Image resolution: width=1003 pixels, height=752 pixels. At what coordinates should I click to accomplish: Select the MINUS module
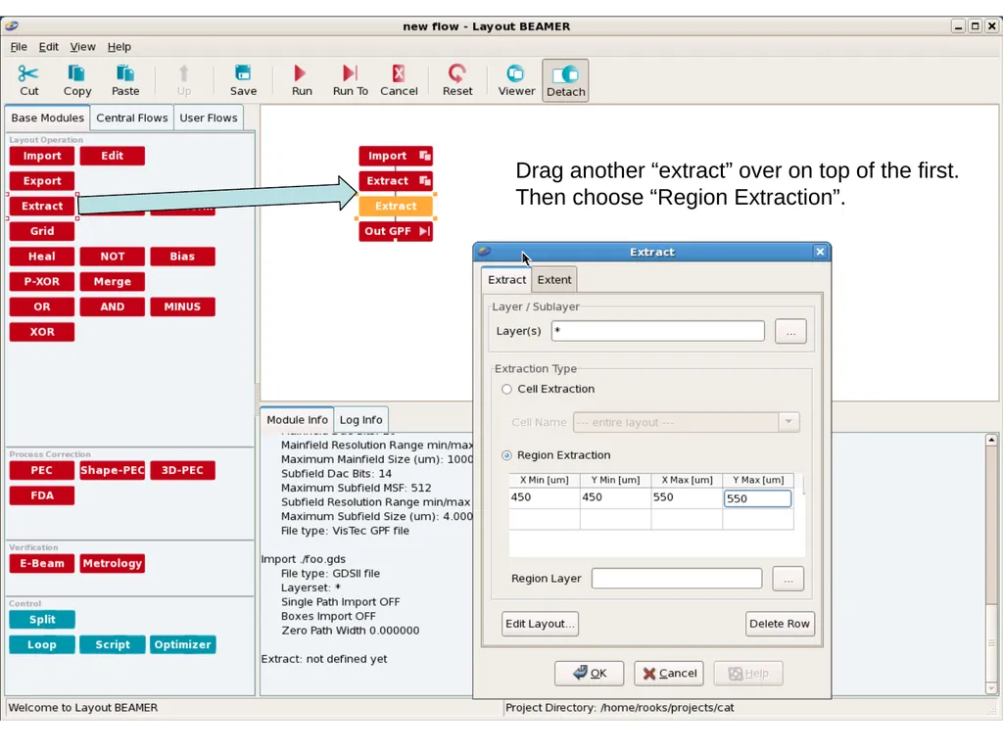point(182,306)
